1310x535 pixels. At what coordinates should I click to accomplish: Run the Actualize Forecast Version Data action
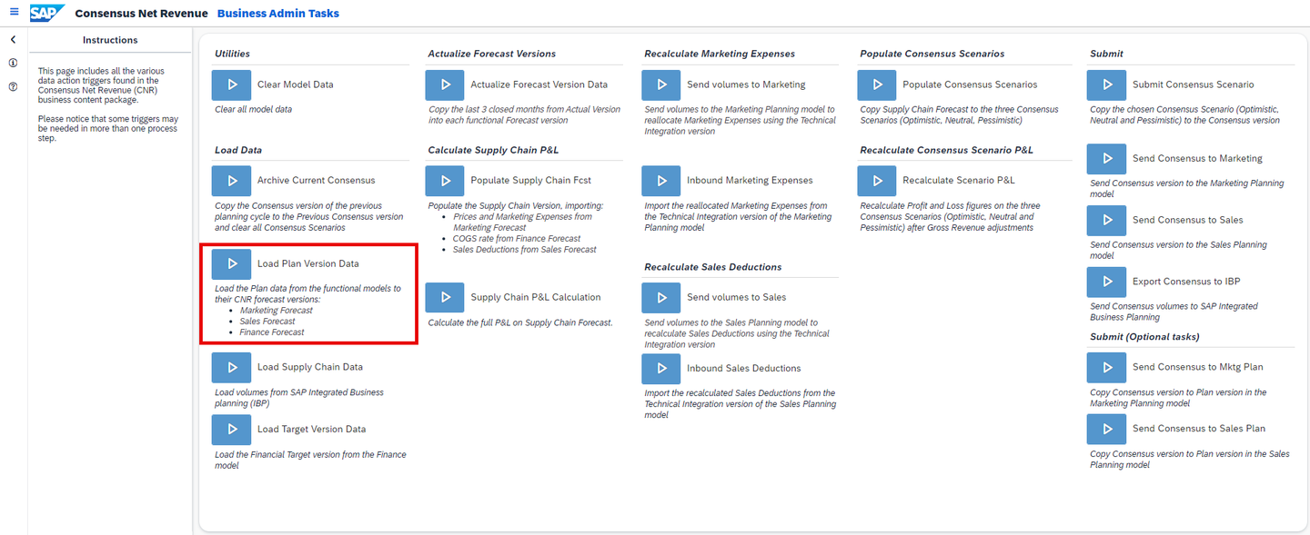[x=445, y=84]
